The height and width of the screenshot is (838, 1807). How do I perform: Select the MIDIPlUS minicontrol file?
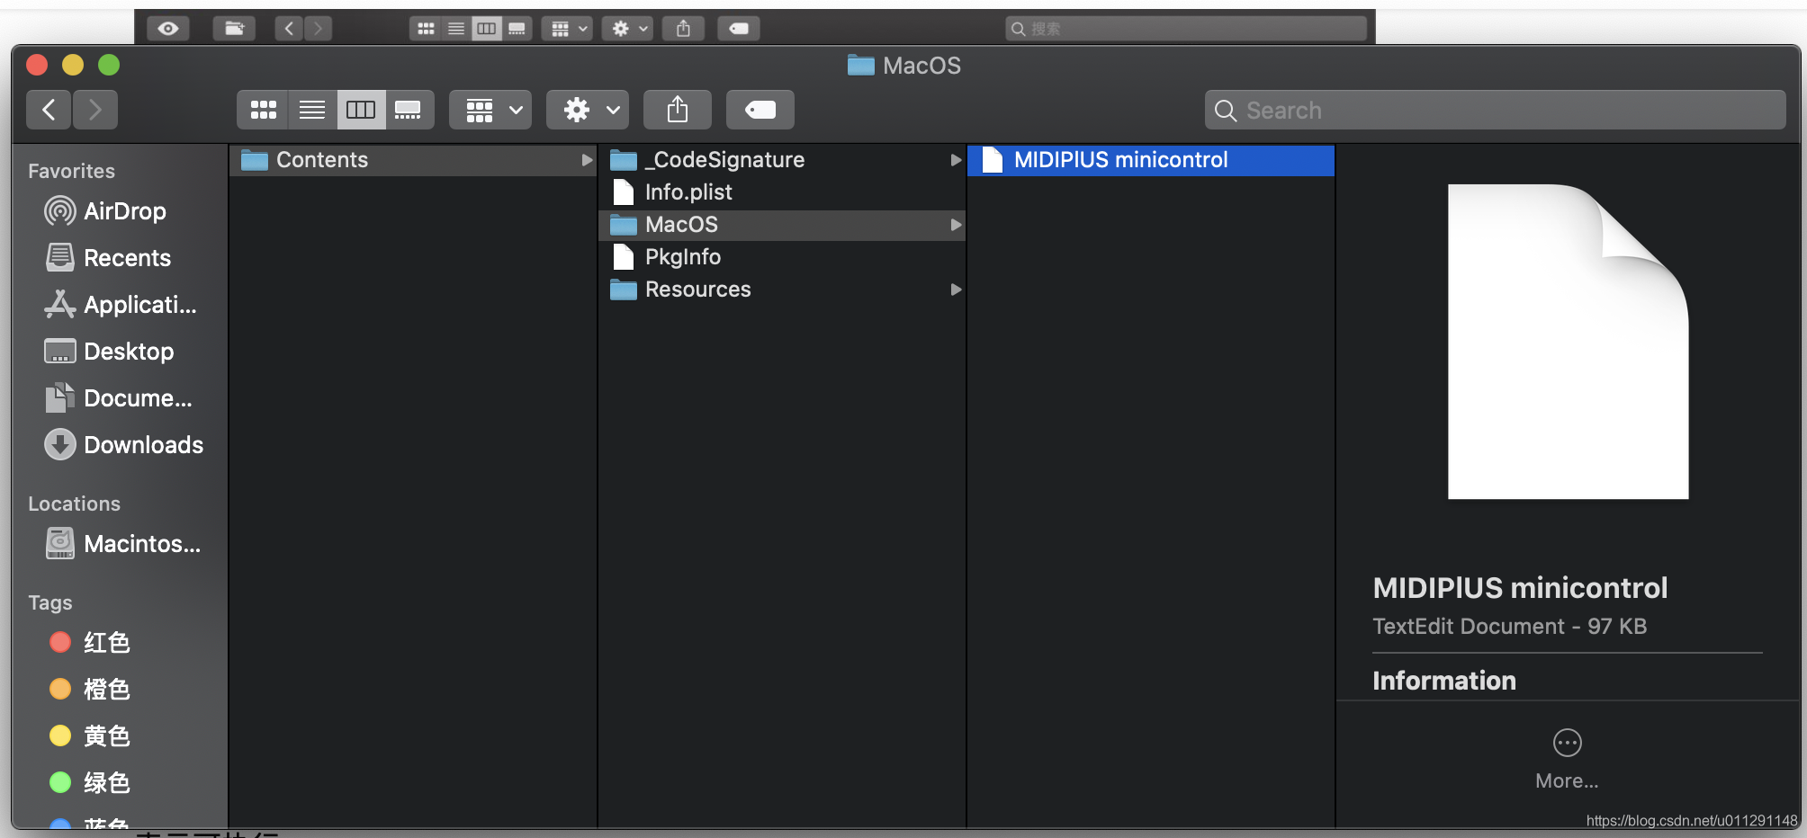tap(1151, 160)
